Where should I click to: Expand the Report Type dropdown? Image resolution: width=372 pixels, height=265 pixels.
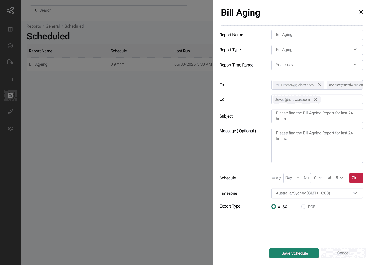(x=317, y=50)
